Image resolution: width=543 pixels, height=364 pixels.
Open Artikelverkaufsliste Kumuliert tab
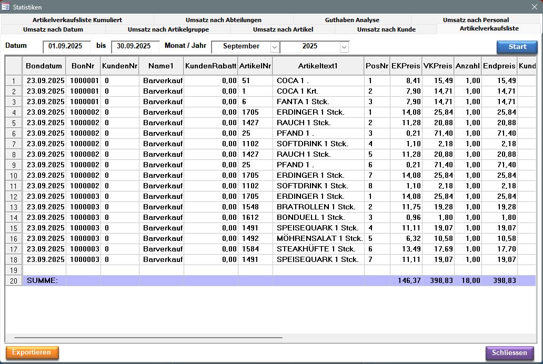coord(77,20)
